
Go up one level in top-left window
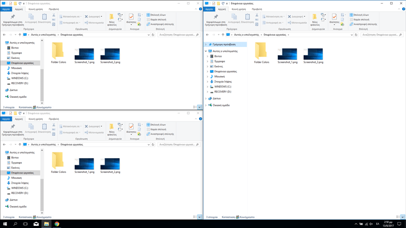tap(19, 35)
